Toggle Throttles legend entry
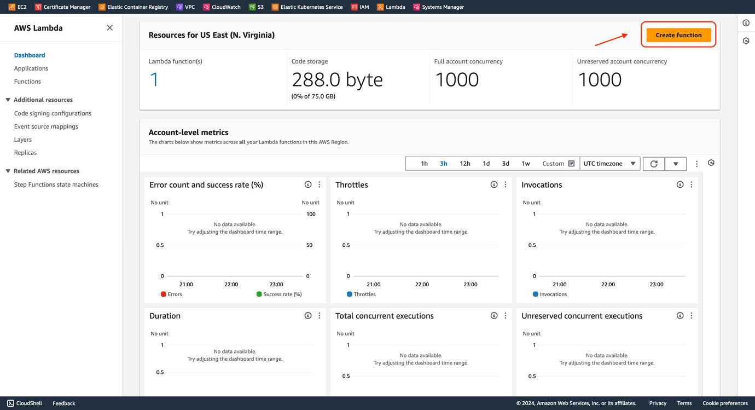The width and height of the screenshot is (755, 410). click(x=361, y=294)
